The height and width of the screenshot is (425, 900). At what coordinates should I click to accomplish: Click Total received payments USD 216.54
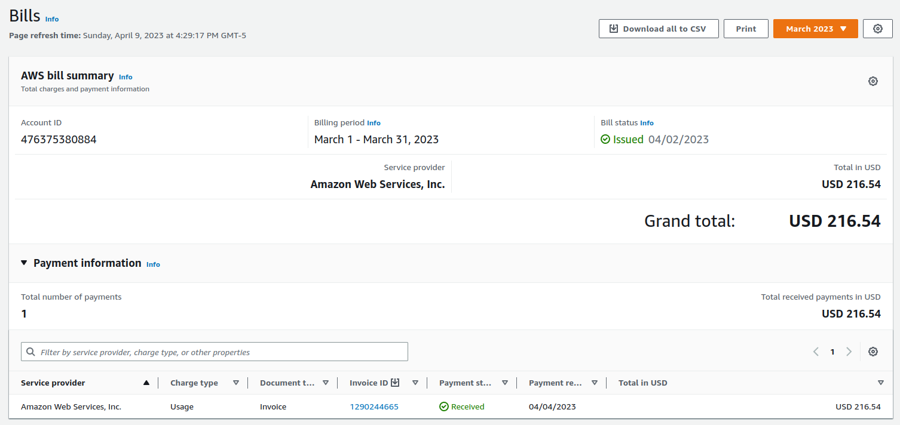(851, 314)
